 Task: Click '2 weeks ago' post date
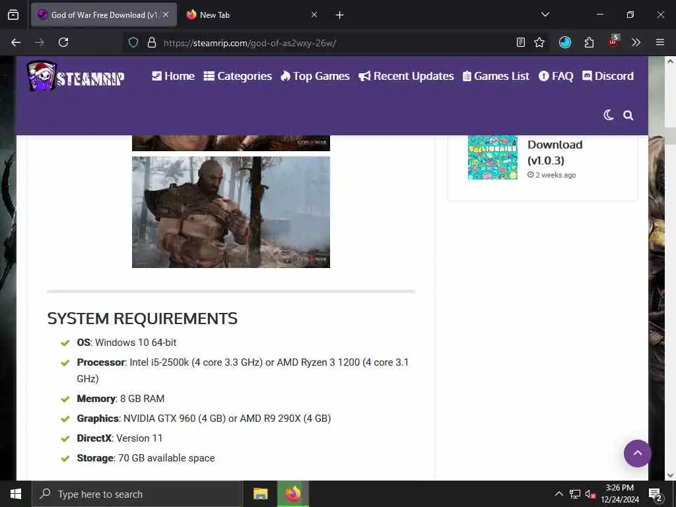click(x=551, y=175)
